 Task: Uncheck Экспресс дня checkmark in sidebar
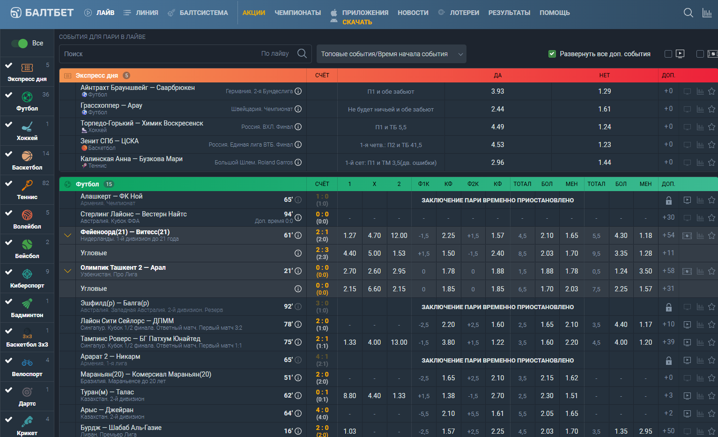[x=8, y=65]
